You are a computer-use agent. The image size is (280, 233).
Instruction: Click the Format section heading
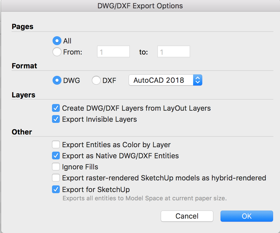(x=24, y=66)
